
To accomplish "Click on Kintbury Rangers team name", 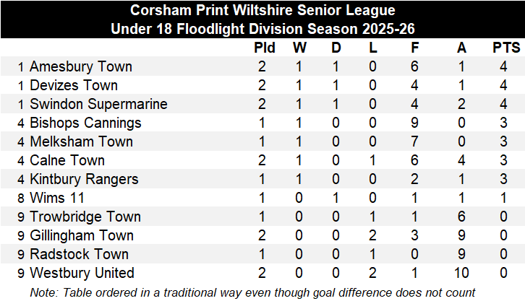I will 82,180.
